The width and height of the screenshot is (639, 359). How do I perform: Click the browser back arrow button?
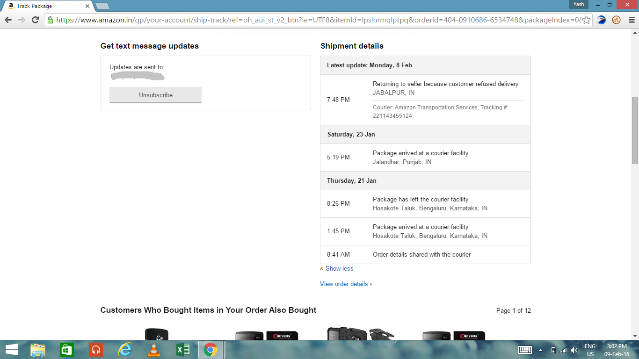click(8, 20)
